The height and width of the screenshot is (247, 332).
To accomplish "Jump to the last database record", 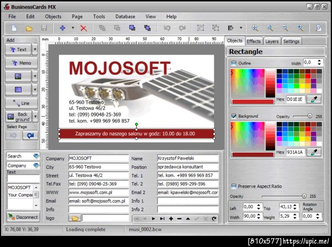I will pyautogui.click(x=162, y=219).
